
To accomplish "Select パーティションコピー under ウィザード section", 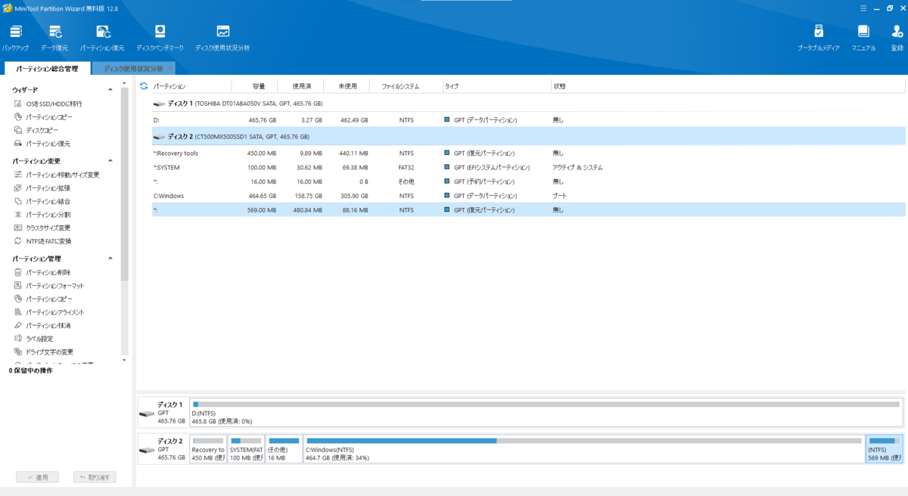I will 43,117.
